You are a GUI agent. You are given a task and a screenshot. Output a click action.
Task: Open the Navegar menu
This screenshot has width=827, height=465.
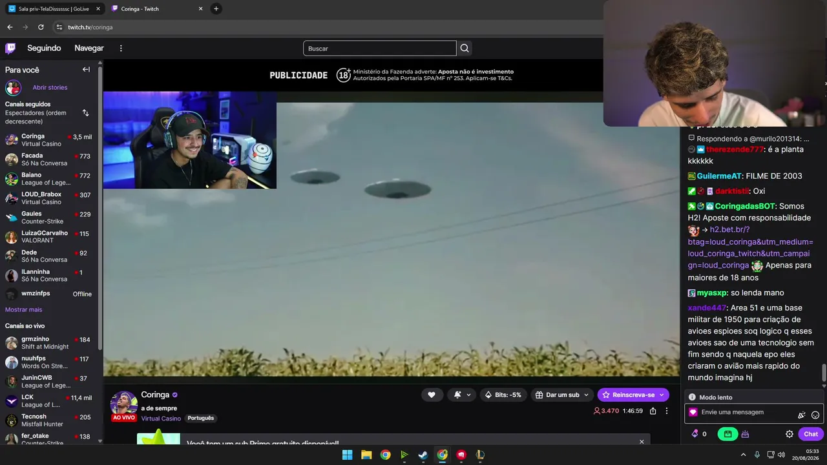89,48
